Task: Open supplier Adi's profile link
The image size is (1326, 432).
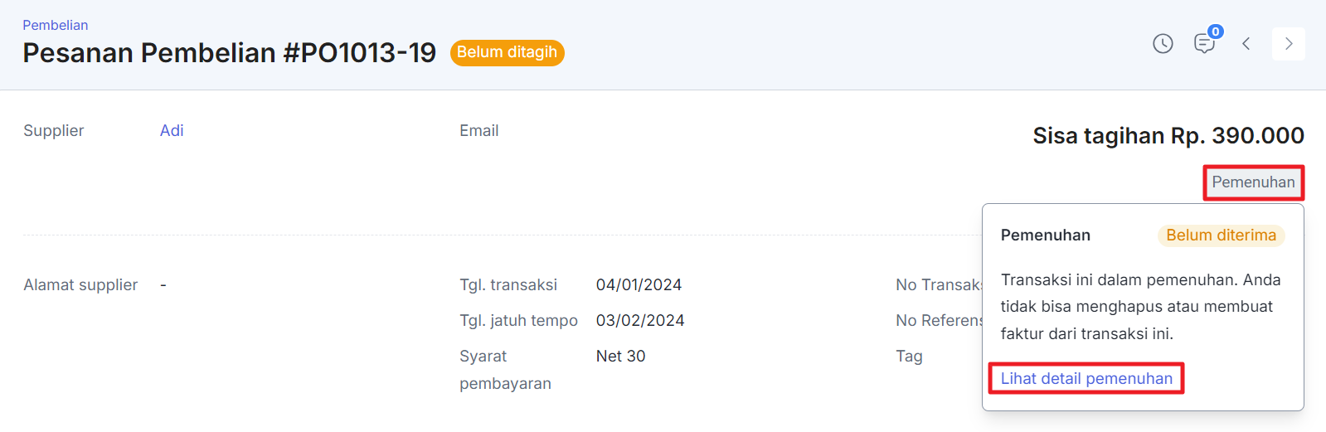Action: click(172, 130)
